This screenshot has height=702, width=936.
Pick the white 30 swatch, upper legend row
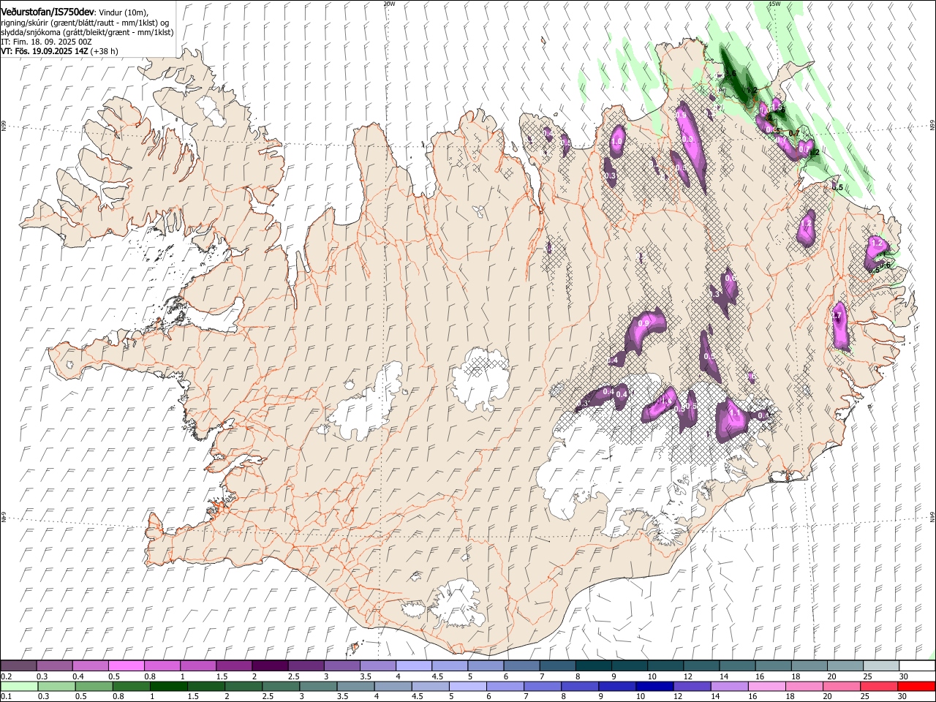tap(917, 666)
